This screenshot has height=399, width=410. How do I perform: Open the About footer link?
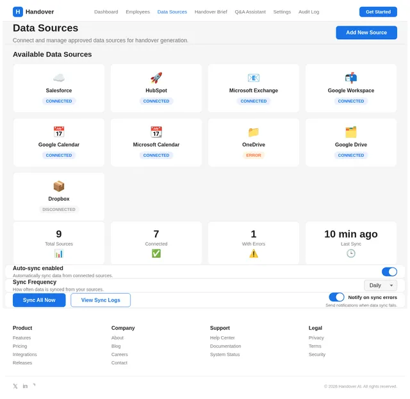click(117, 337)
